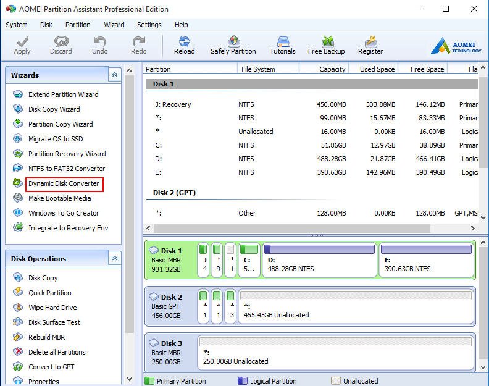Select Delete all Partitions icon
489x386 pixels.
coord(18,351)
